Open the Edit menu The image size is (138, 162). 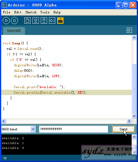(x=18, y=12)
